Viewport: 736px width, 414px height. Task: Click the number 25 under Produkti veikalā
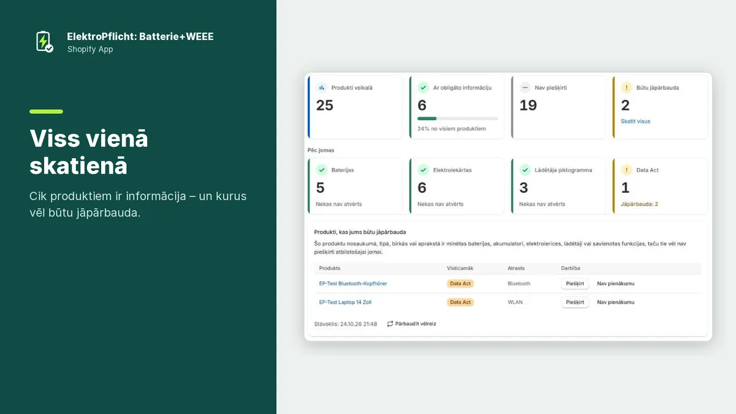click(325, 105)
